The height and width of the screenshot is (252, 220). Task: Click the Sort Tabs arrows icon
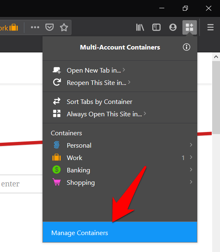(57, 101)
